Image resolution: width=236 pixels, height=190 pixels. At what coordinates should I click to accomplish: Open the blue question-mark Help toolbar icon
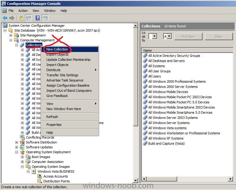[x=38, y=18]
